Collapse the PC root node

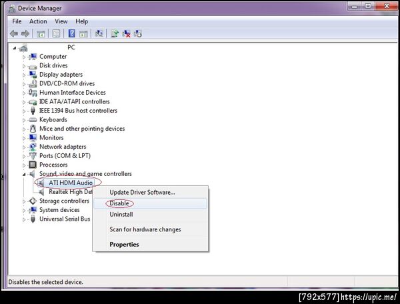[x=15, y=48]
